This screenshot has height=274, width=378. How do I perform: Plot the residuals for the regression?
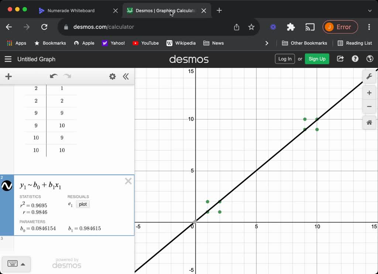click(x=82, y=204)
